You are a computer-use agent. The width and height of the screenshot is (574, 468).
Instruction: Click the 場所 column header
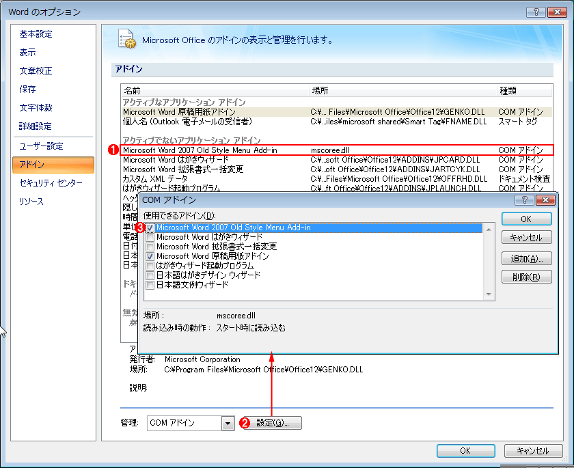tap(403, 91)
